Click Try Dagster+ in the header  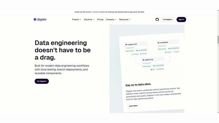coord(168,19)
